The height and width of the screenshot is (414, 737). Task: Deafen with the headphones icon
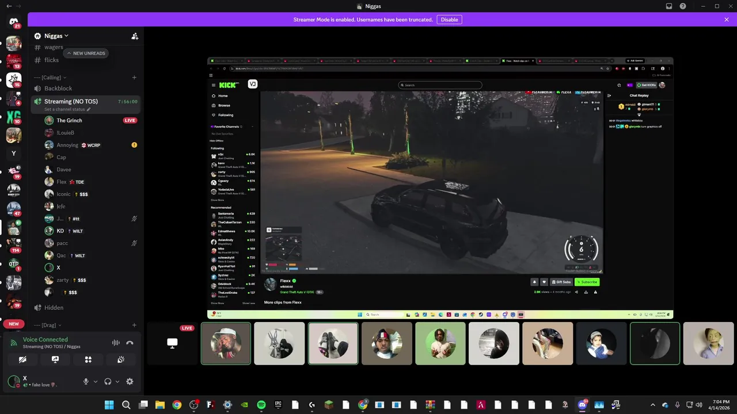tap(108, 381)
